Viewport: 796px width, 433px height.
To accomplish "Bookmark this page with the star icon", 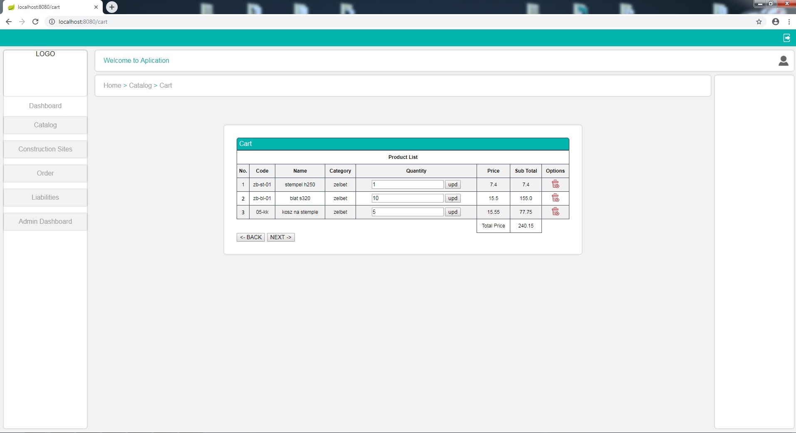I will pyautogui.click(x=759, y=22).
